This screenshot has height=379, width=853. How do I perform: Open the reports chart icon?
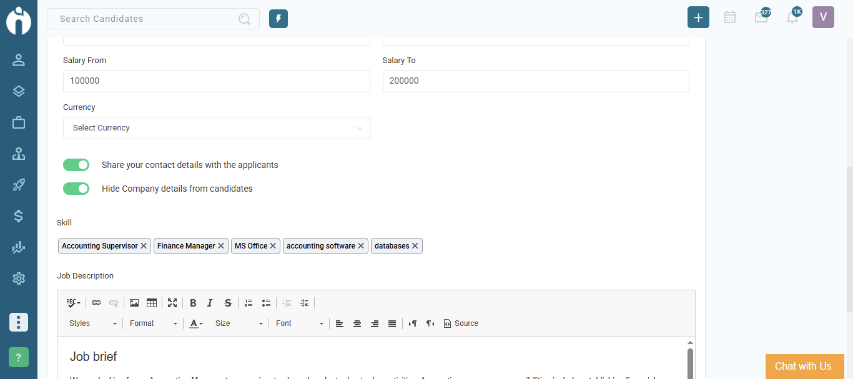(x=19, y=247)
